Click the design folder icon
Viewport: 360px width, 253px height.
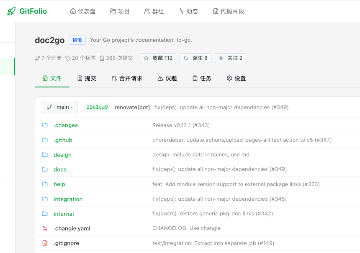pos(45,155)
